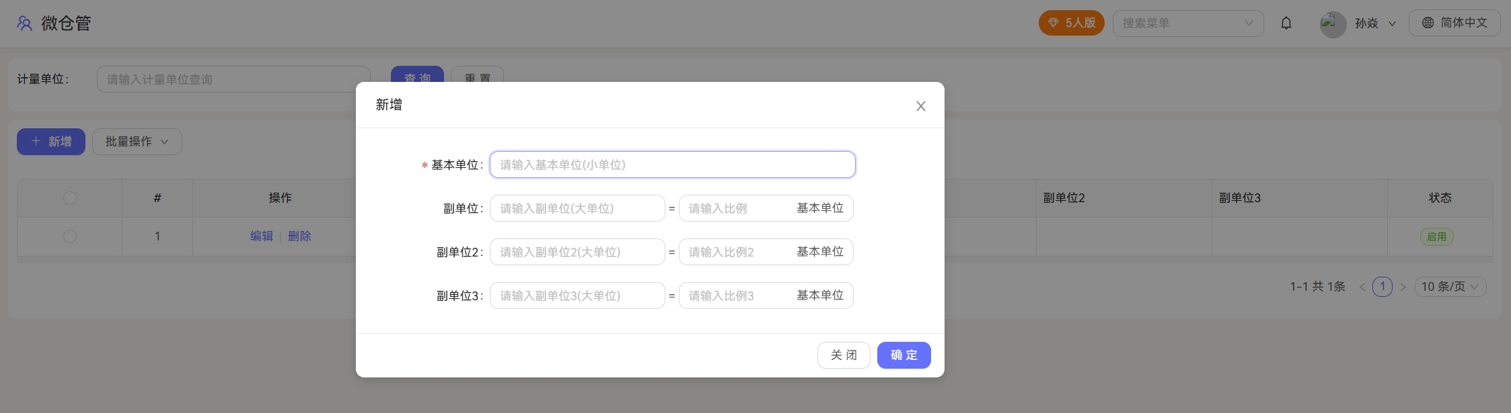Open the notification bell
The image size is (1511, 413).
[1286, 24]
